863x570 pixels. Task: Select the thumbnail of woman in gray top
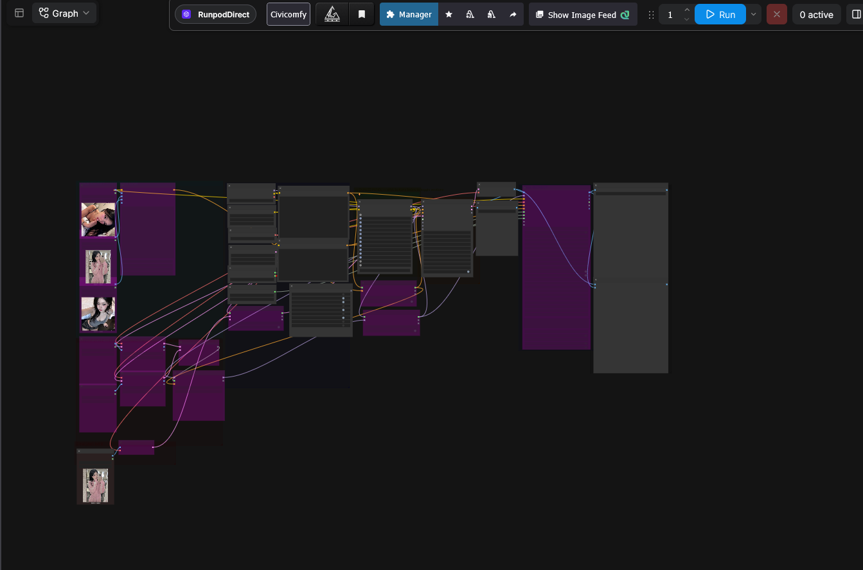[x=98, y=314]
